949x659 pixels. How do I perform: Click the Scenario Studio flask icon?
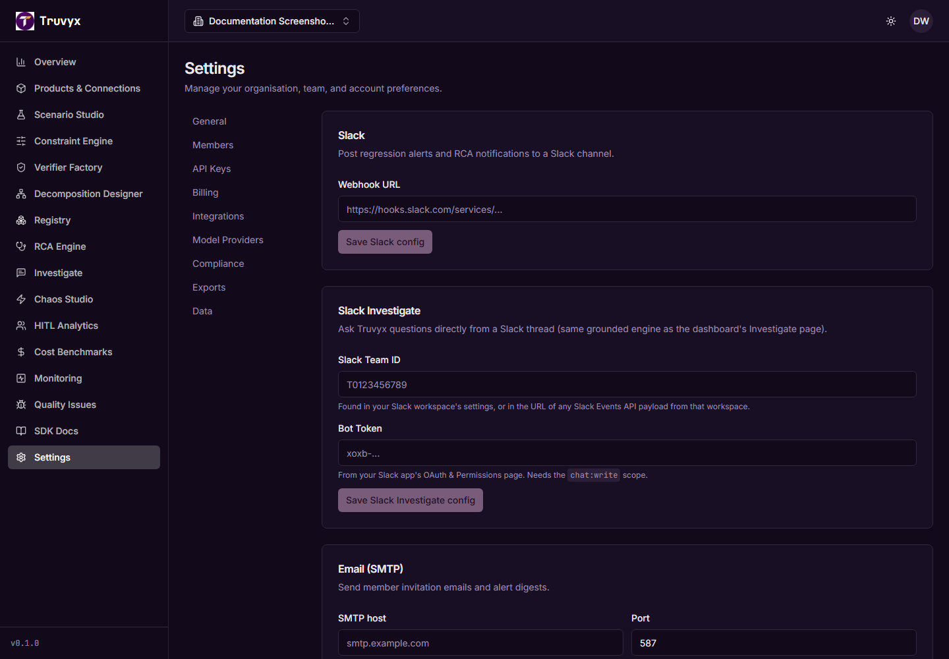(21, 115)
